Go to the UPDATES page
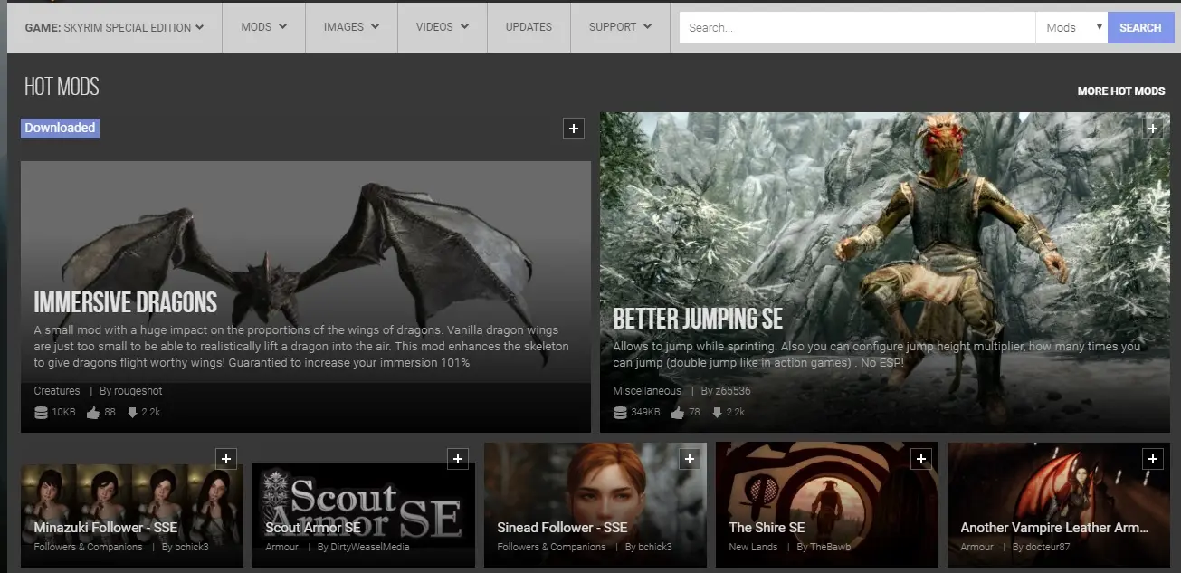This screenshot has width=1181, height=573. tap(529, 27)
